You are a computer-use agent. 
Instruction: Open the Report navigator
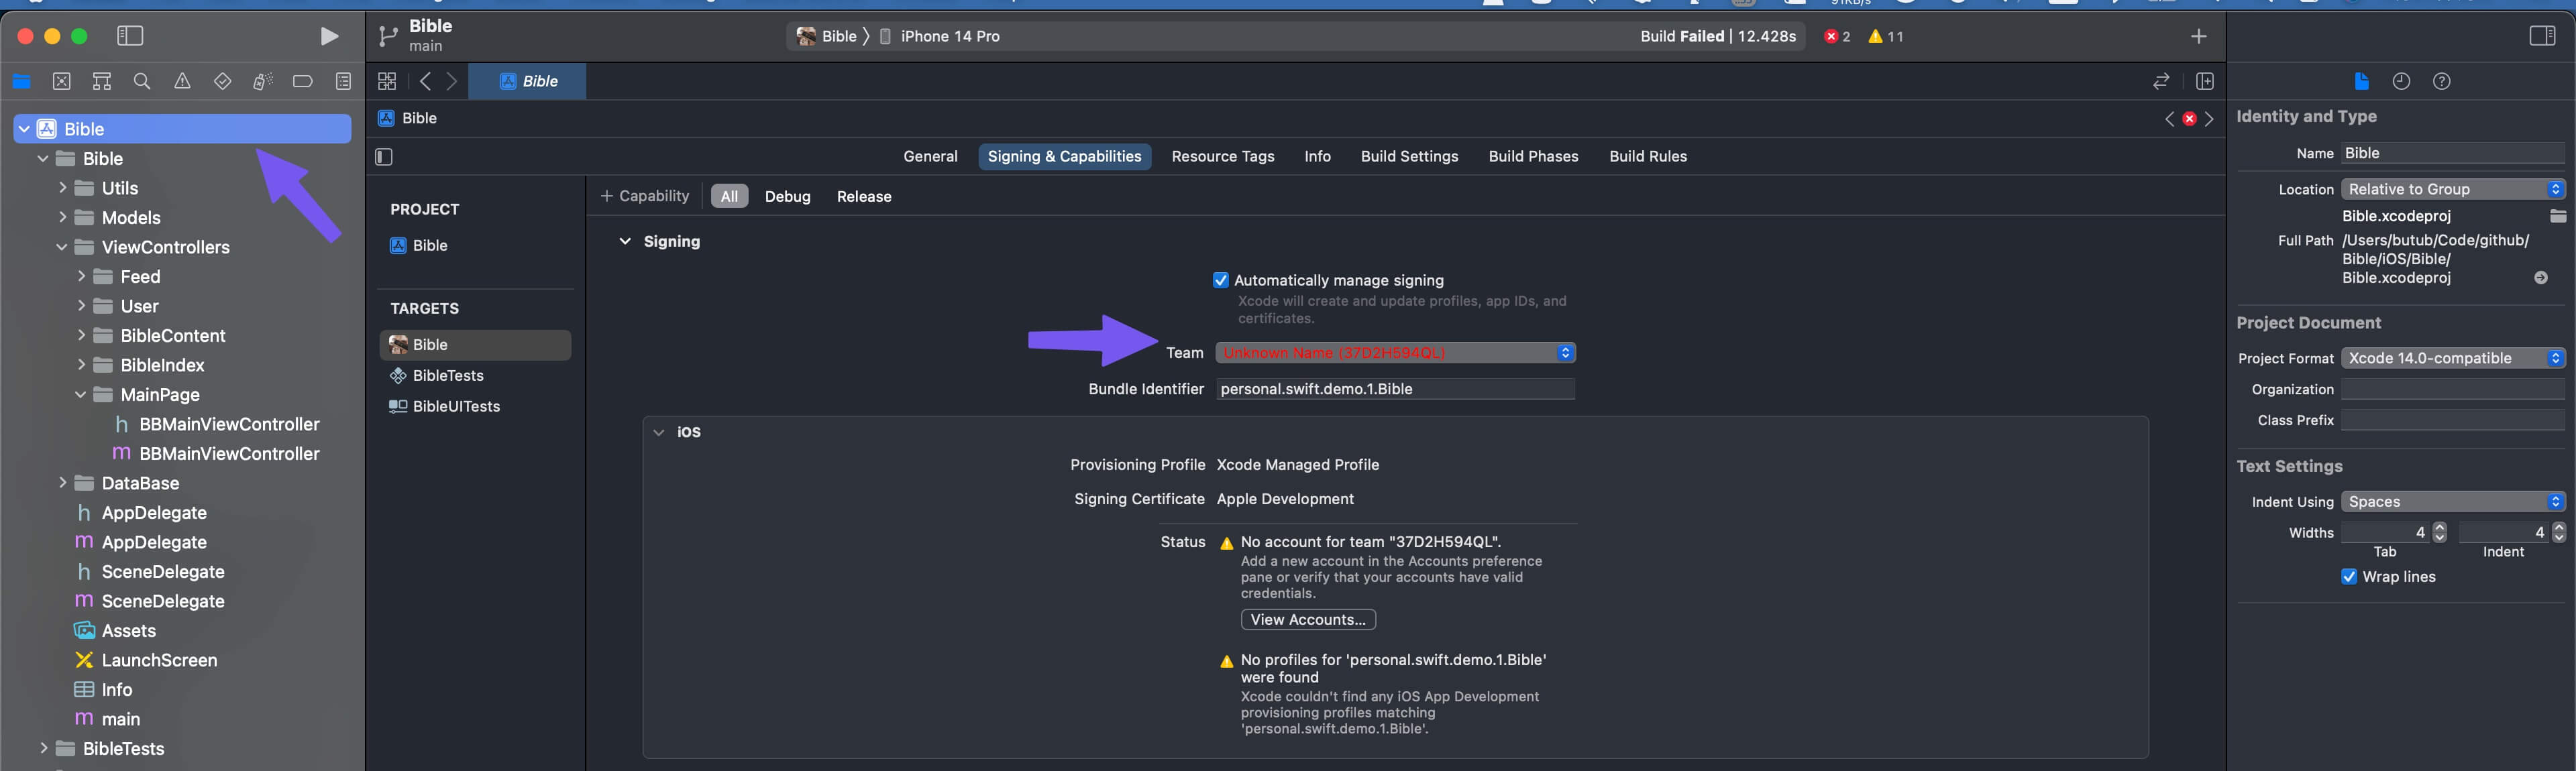343,82
